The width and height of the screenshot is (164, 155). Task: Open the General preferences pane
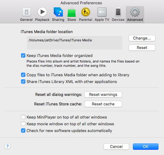(x=27, y=14)
